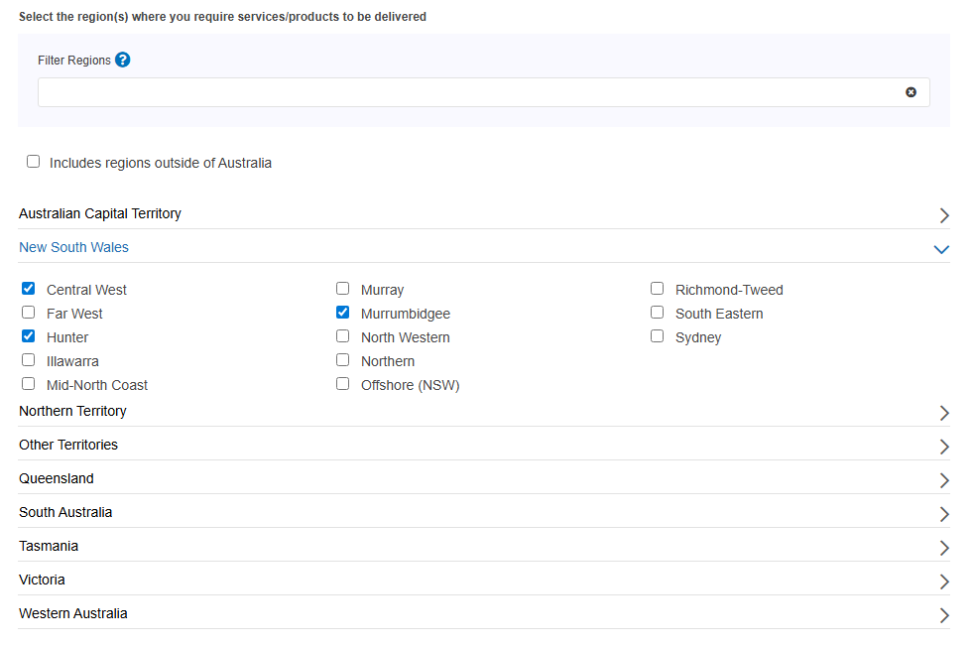Viewport: 975px width, 647px height.
Task: Click the New South Wales heading
Action: [74, 248]
